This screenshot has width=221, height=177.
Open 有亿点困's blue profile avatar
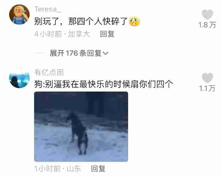click(x=19, y=78)
